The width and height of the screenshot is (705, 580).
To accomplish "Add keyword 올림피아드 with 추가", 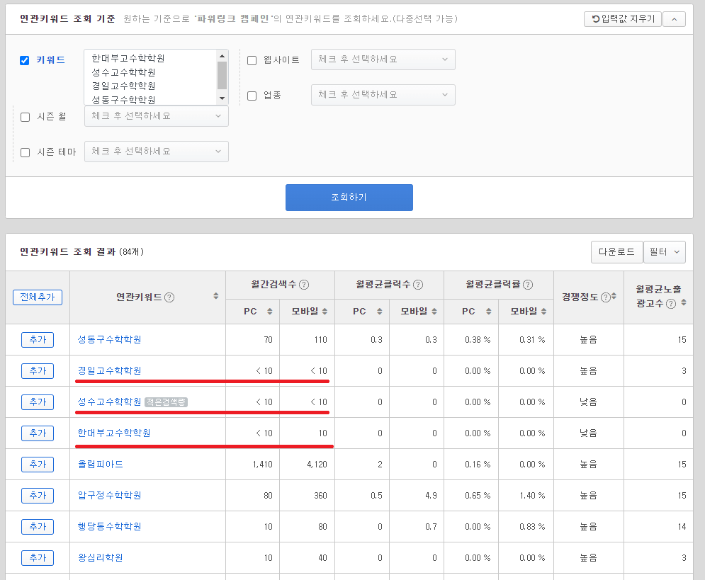I will (x=38, y=464).
